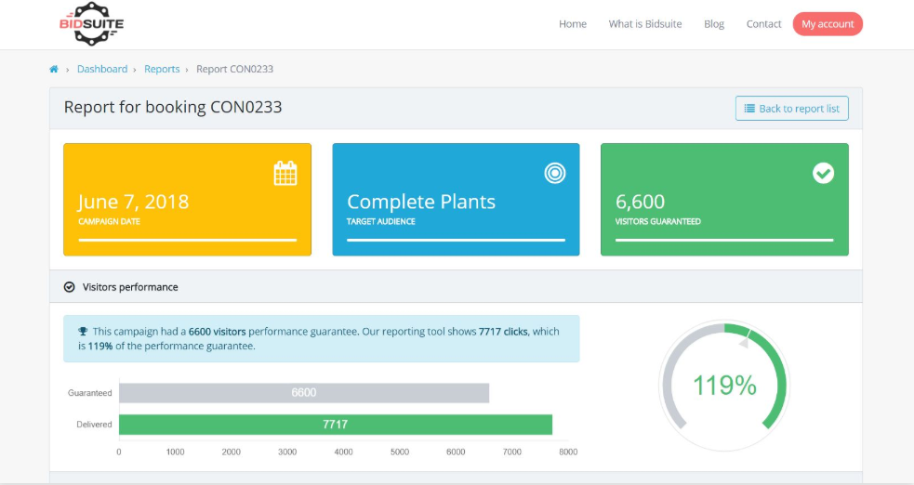The height and width of the screenshot is (485, 914).
Task: Click the My account button
Action: (x=828, y=24)
